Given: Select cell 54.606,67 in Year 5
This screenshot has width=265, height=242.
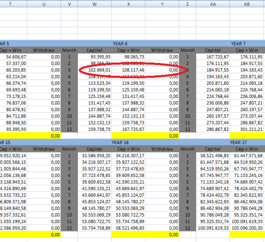Looking at the screenshot, I should click(13, 57).
